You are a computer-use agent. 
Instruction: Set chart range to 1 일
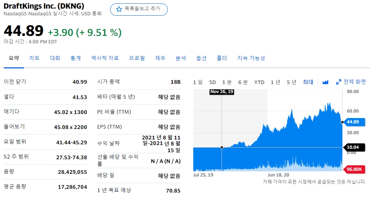(x=198, y=82)
